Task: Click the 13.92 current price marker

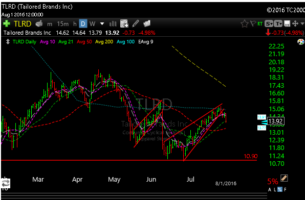Action: 275,121
